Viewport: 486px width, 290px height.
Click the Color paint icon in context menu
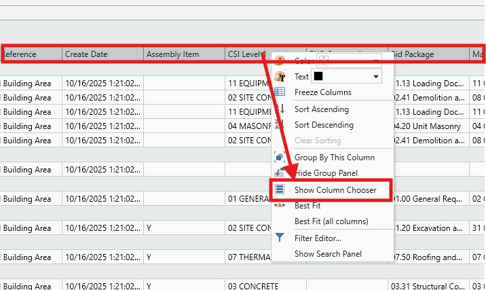point(280,61)
